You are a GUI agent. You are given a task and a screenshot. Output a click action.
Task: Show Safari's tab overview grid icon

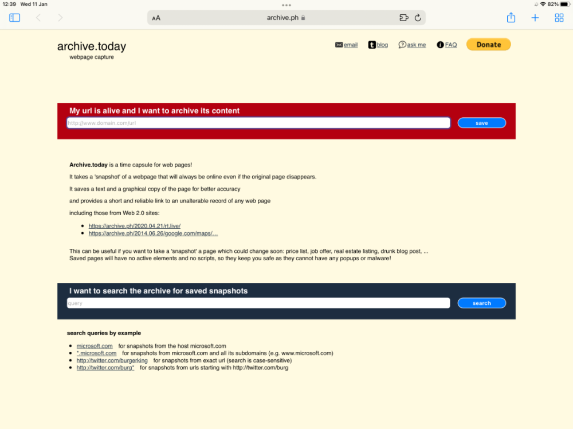(x=559, y=18)
